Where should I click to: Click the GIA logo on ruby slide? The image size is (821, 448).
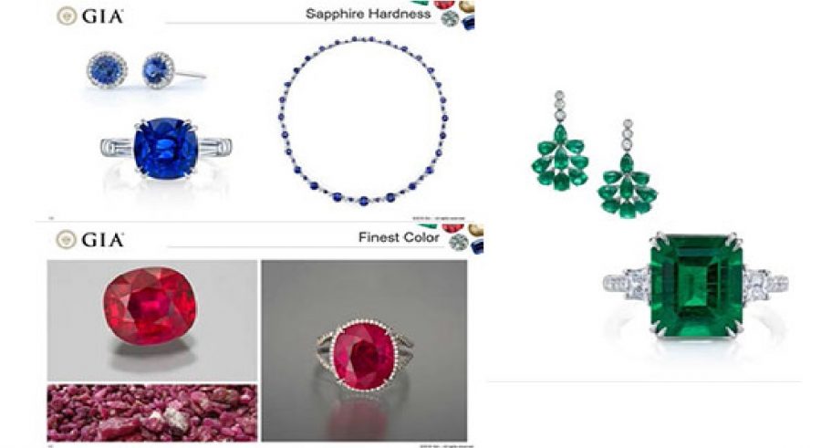[x=67, y=239]
